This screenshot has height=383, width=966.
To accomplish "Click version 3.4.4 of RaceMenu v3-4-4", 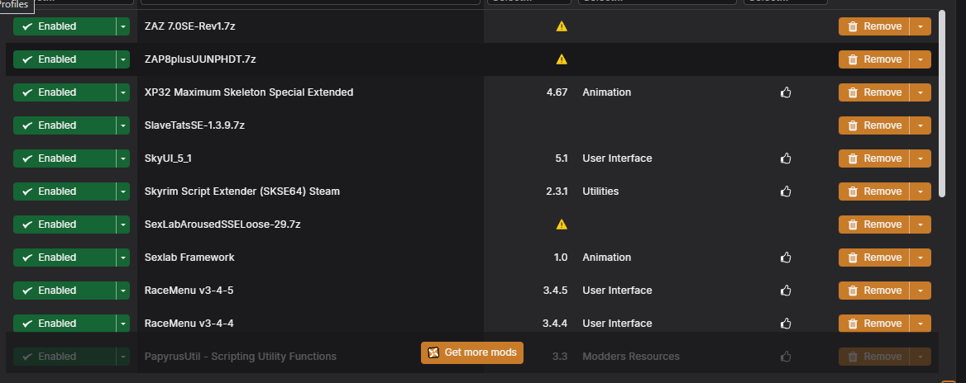I will click(555, 324).
